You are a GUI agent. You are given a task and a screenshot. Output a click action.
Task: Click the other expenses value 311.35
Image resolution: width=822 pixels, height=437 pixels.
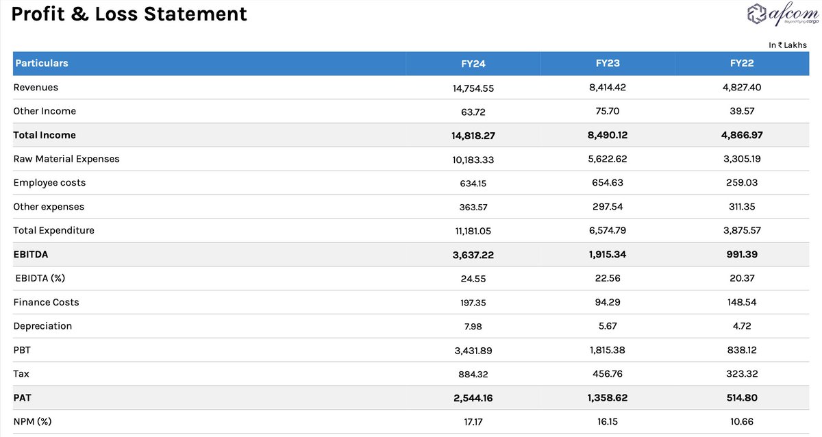[742, 206]
